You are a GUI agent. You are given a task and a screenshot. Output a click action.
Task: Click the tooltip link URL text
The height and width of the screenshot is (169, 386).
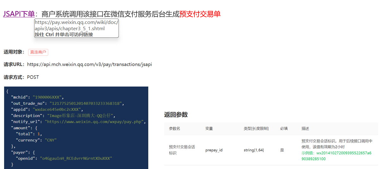click(x=77, y=25)
